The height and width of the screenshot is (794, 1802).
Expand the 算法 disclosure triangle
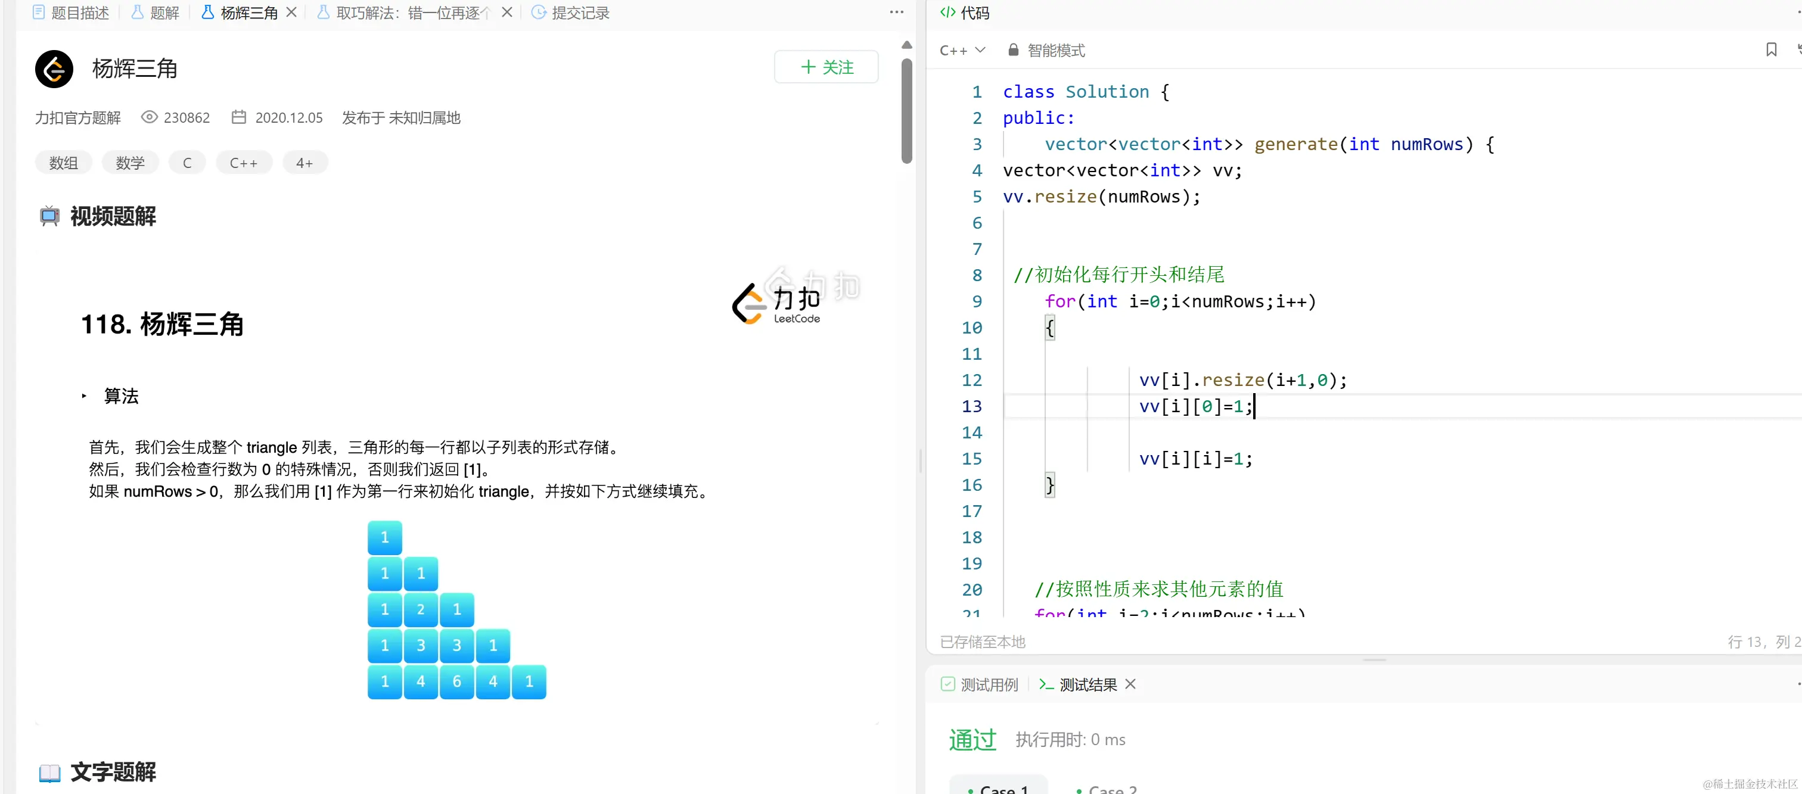pyautogui.click(x=84, y=396)
